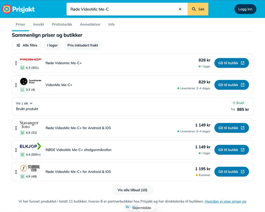Click the Stavanger foto store logo
The height and width of the screenshot is (212, 265).
(x=29, y=125)
